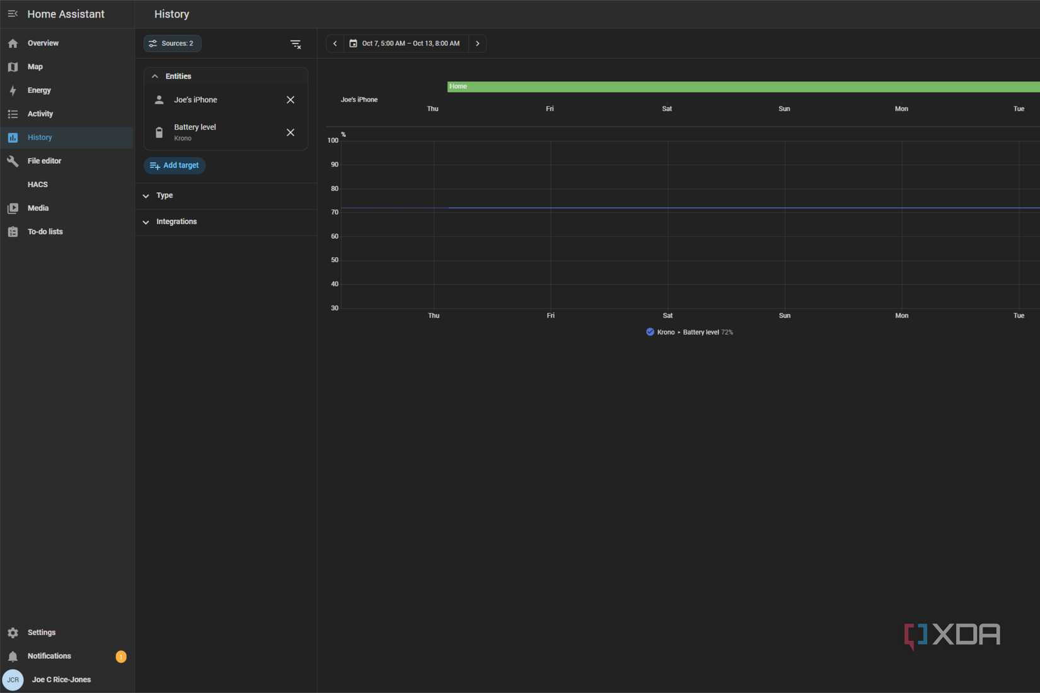Expand the Integrations section
This screenshot has width=1040, height=693.
226,222
